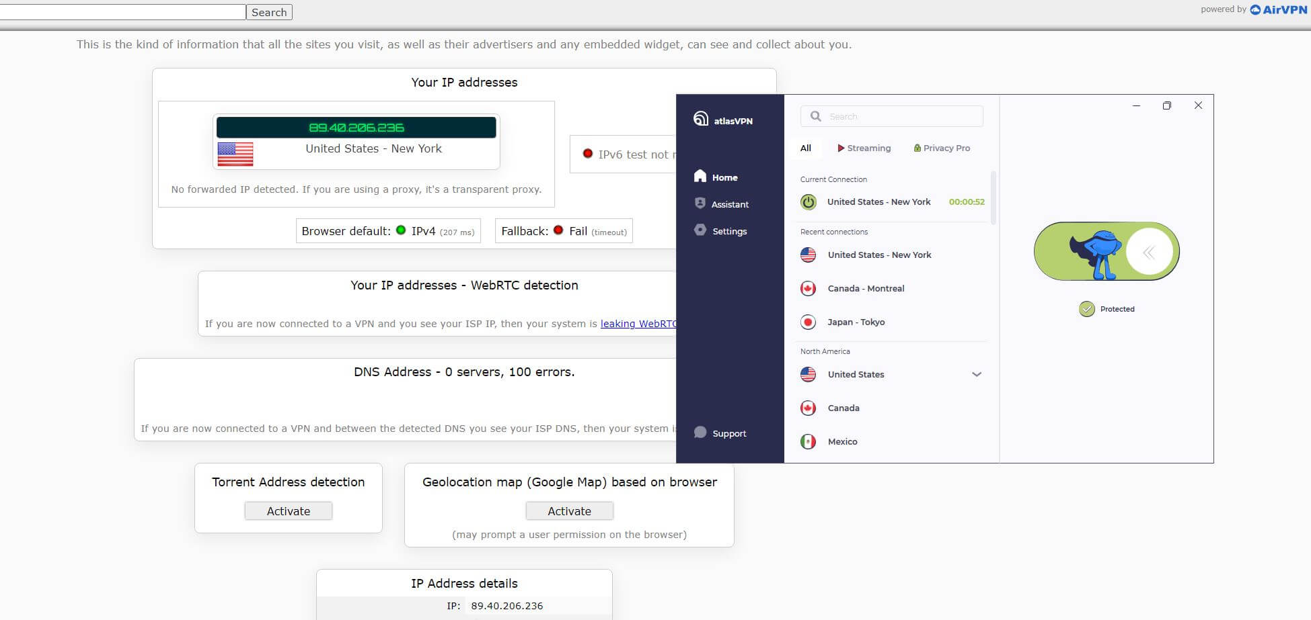Activate the Geolocation map
Screen dimensions: 1311x620
(x=569, y=511)
